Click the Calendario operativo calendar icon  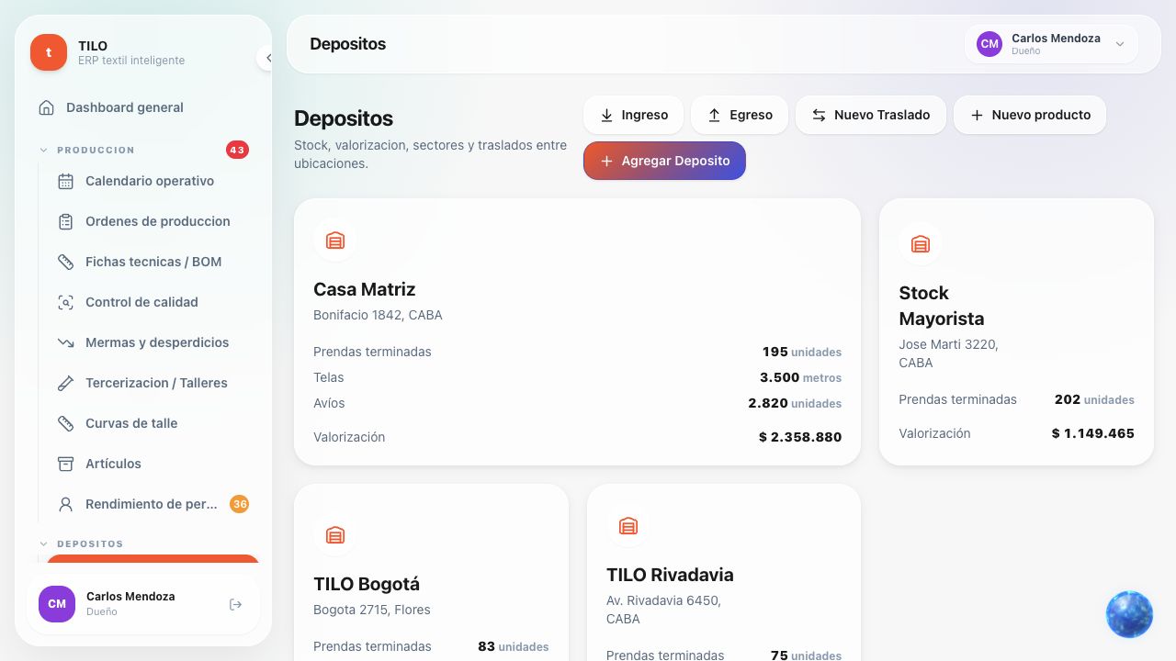point(65,181)
